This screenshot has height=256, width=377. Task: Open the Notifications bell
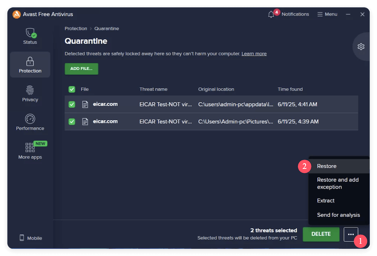tap(271, 14)
